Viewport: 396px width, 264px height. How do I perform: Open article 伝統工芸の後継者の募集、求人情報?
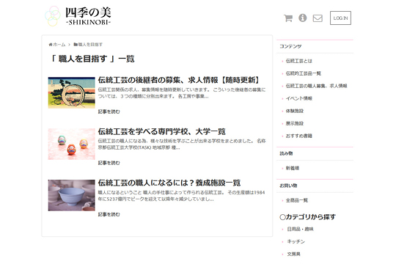[x=178, y=80]
